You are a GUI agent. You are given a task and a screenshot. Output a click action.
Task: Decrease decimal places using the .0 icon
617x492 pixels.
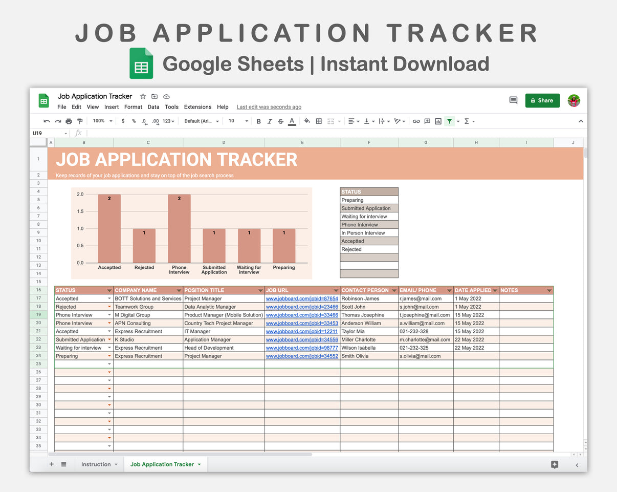click(145, 121)
